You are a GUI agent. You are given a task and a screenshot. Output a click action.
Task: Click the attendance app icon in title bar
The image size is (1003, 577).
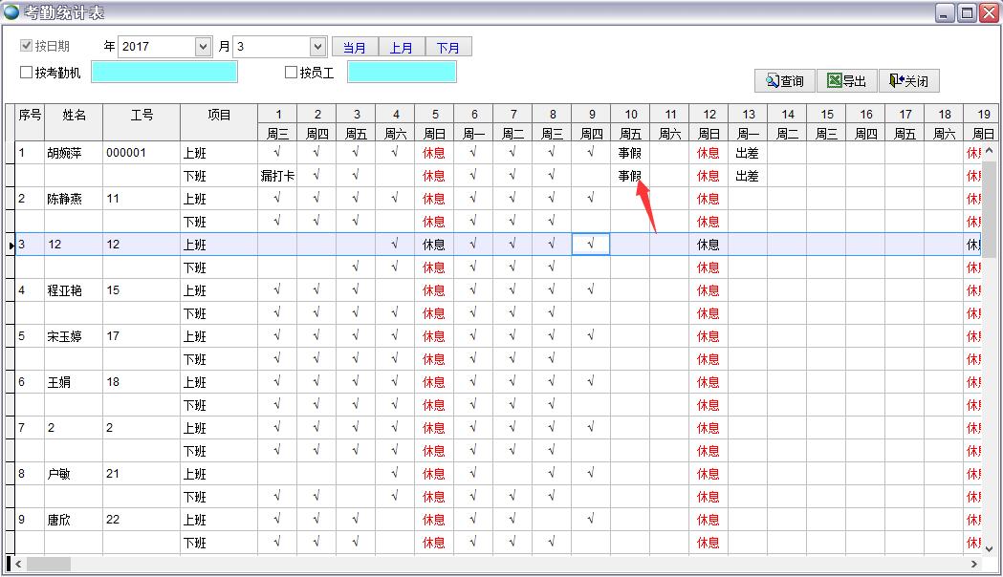11,11
